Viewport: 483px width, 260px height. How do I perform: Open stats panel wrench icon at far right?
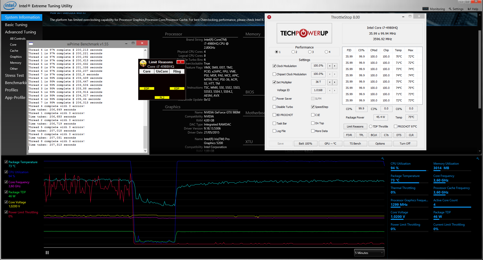point(477,158)
